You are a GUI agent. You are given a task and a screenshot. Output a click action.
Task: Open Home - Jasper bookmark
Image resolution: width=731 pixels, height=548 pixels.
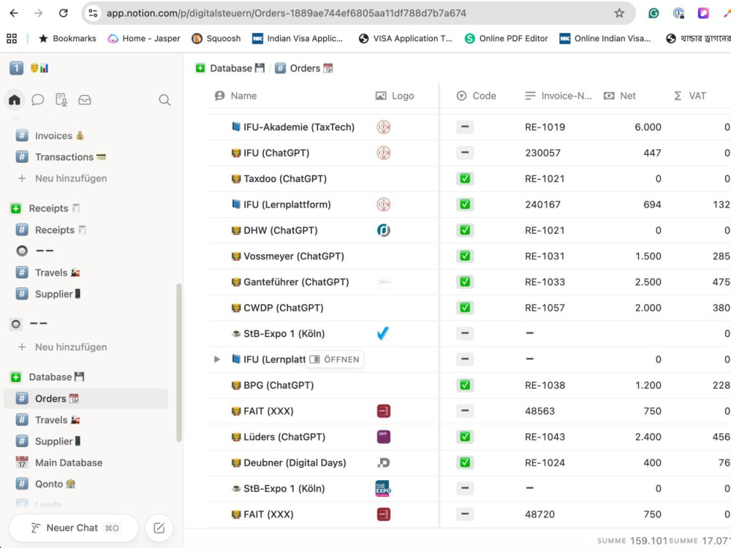pyautogui.click(x=143, y=38)
